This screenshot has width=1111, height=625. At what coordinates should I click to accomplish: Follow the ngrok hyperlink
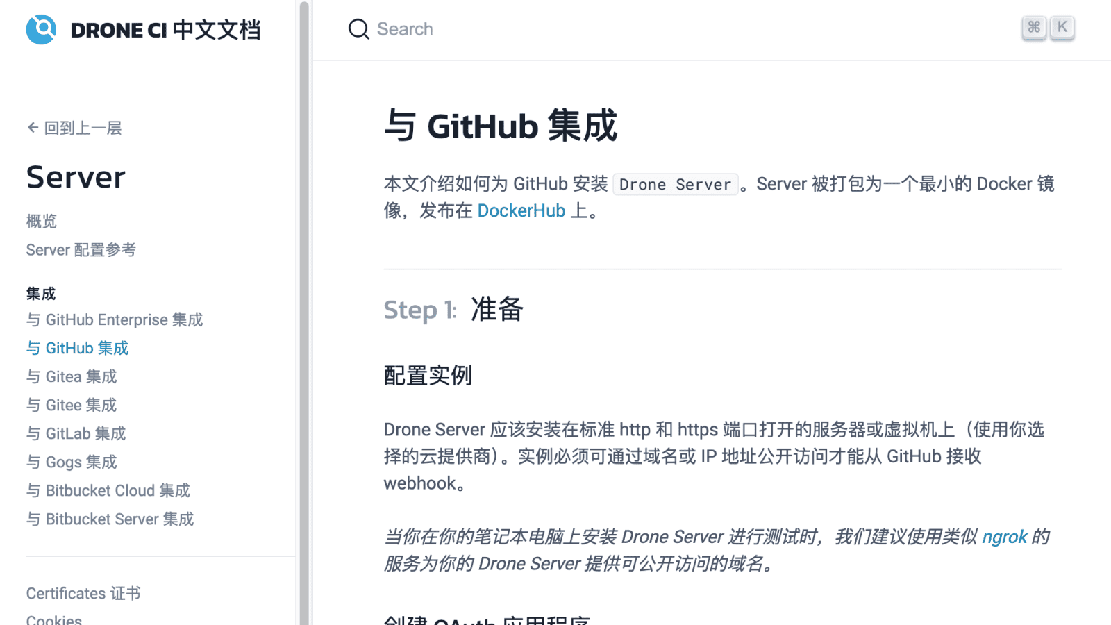click(1004, 537)
